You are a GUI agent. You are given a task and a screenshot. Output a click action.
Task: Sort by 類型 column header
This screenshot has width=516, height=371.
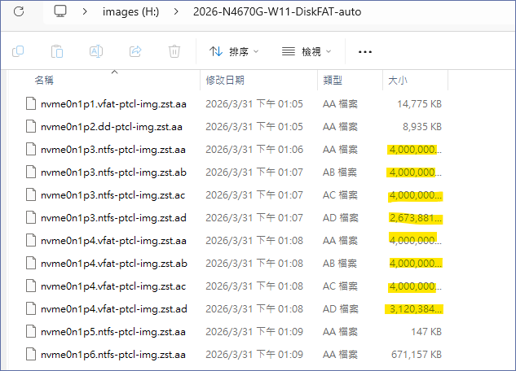tap(333, 81)
